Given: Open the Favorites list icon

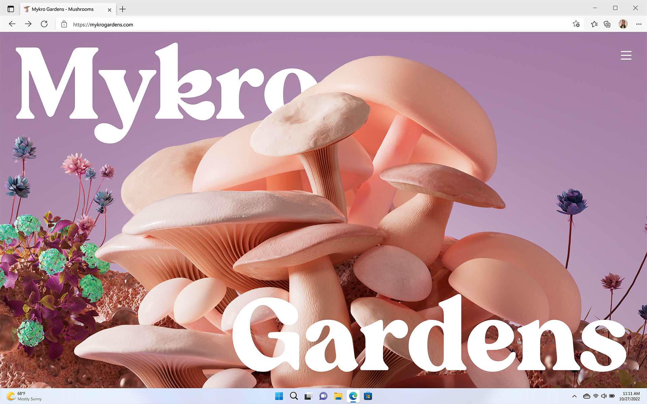Looking at the screenshot, I should [x=594, y=24].
